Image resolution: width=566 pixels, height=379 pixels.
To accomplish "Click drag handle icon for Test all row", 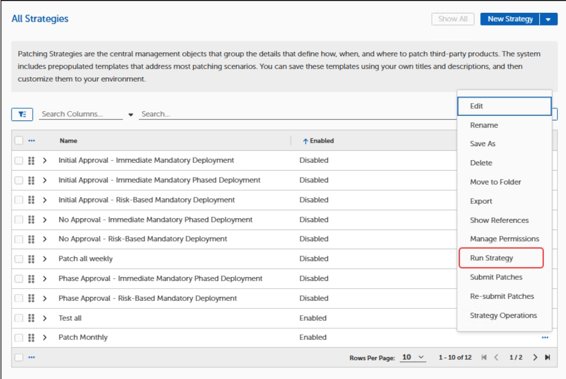I will (31, 318).
